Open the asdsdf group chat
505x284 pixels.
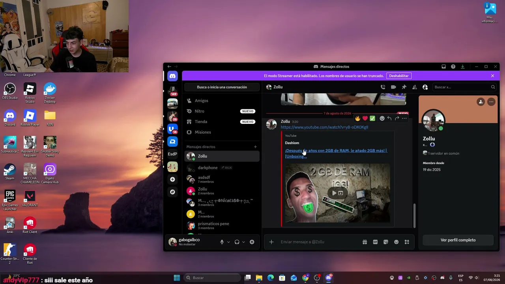click(222, 179)
